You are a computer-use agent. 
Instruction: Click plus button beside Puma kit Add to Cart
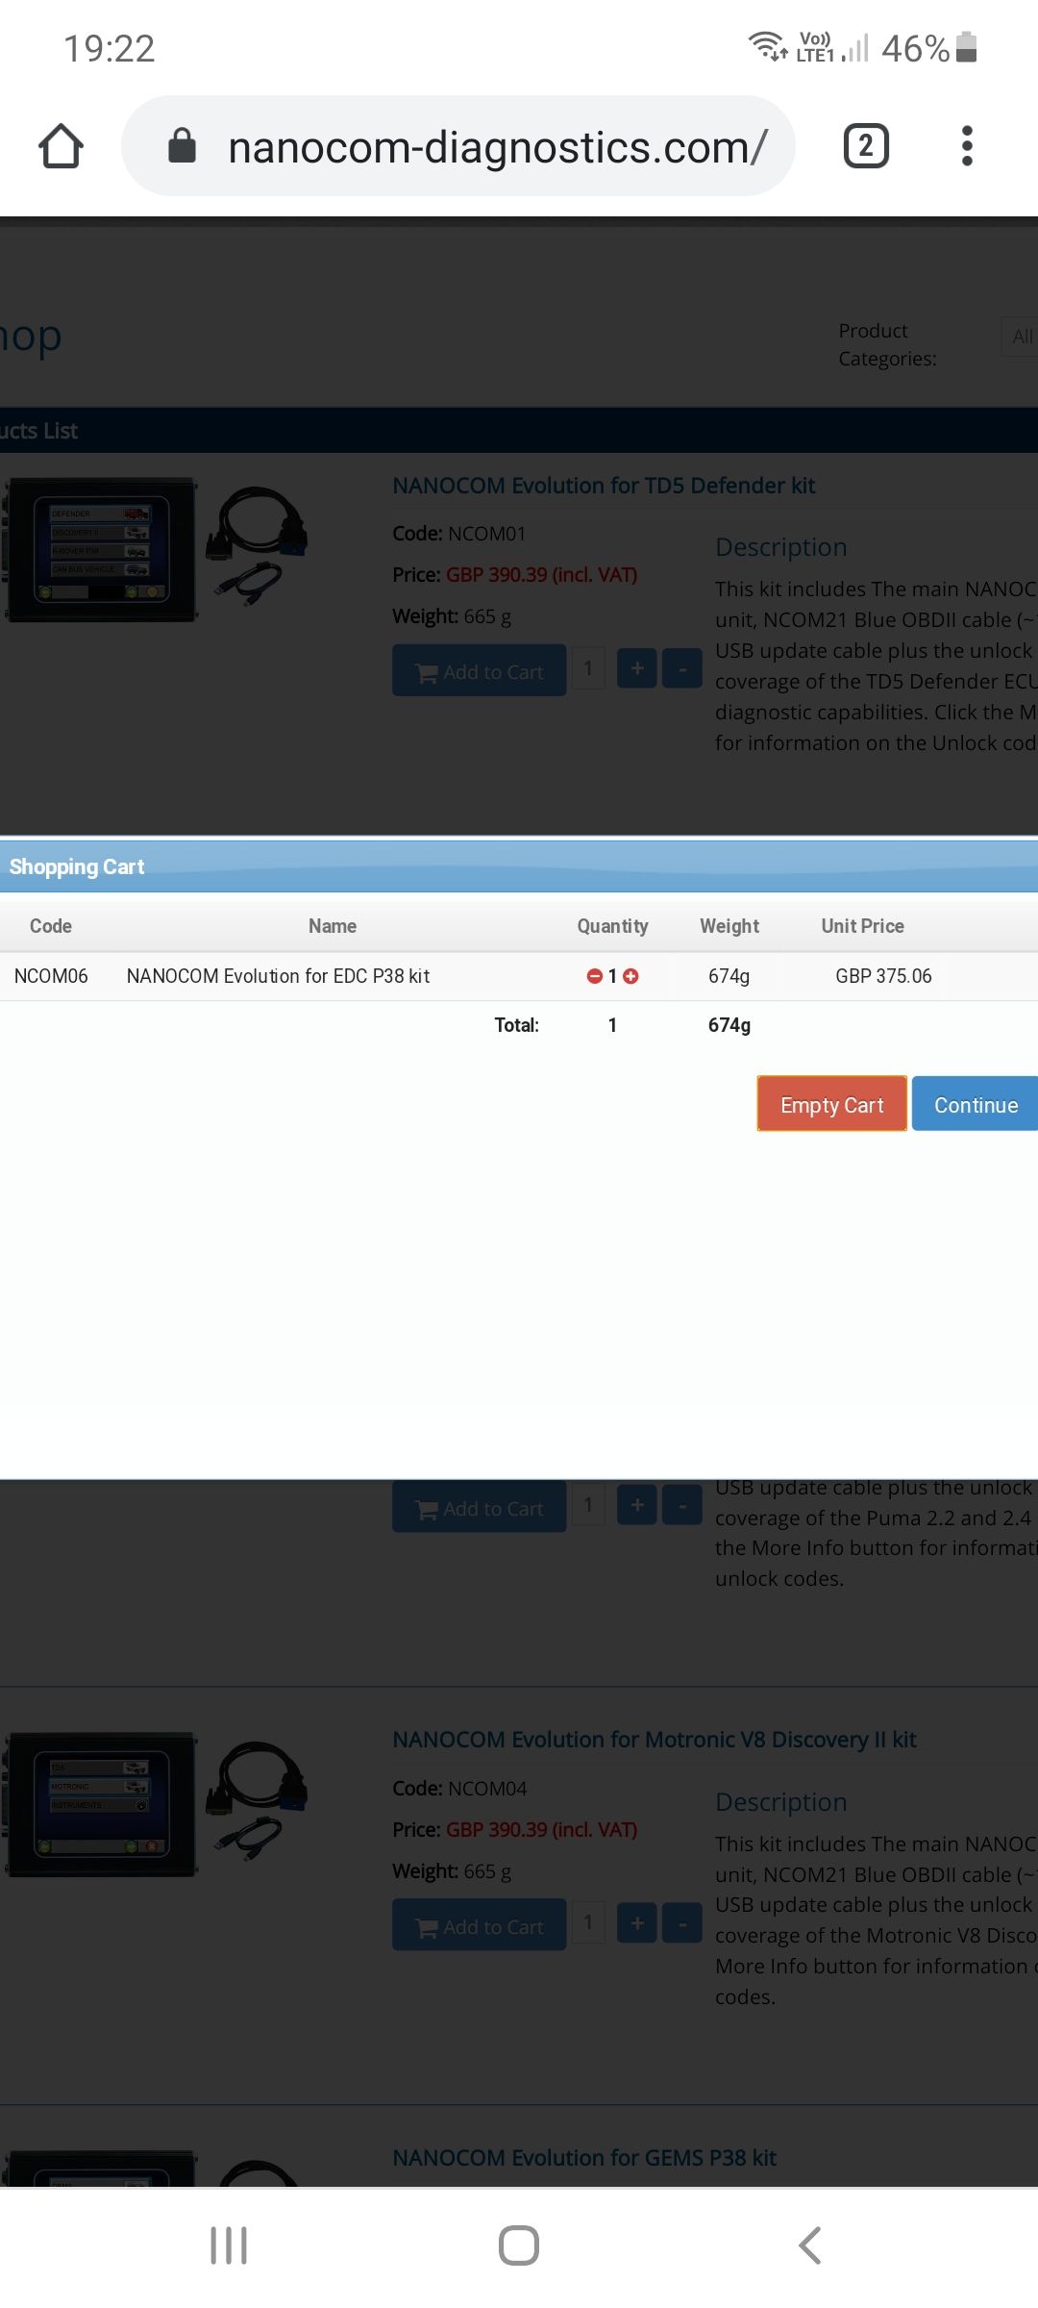tap(636, 1504)
